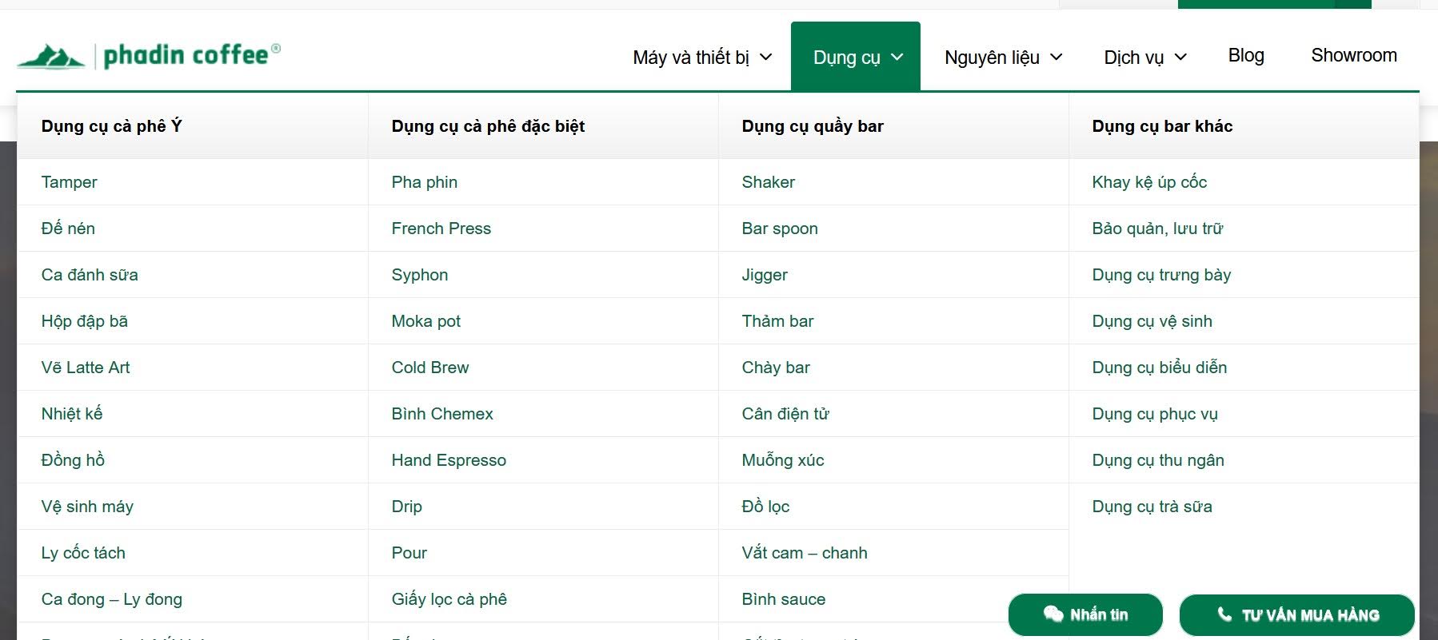
Task: Click the Tư vấn mua hàng button
Action: [x=1296, y=614]
